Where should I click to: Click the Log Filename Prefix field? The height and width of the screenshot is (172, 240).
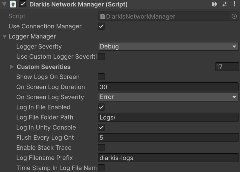168,158
